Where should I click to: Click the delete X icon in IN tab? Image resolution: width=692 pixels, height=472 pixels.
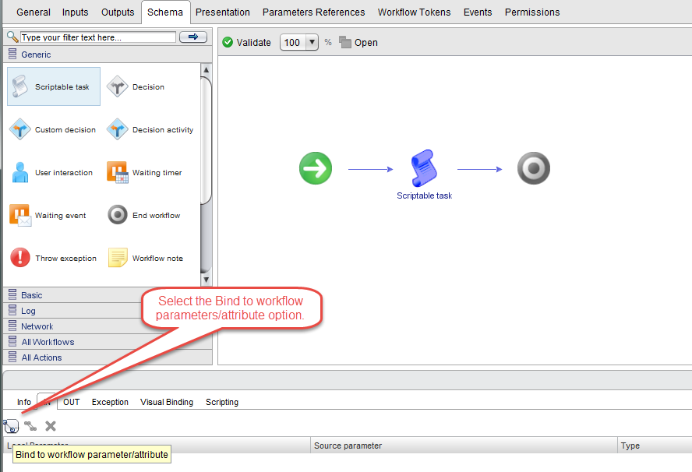[51, 426]
